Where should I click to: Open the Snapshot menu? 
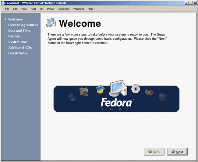click(64, 9)
